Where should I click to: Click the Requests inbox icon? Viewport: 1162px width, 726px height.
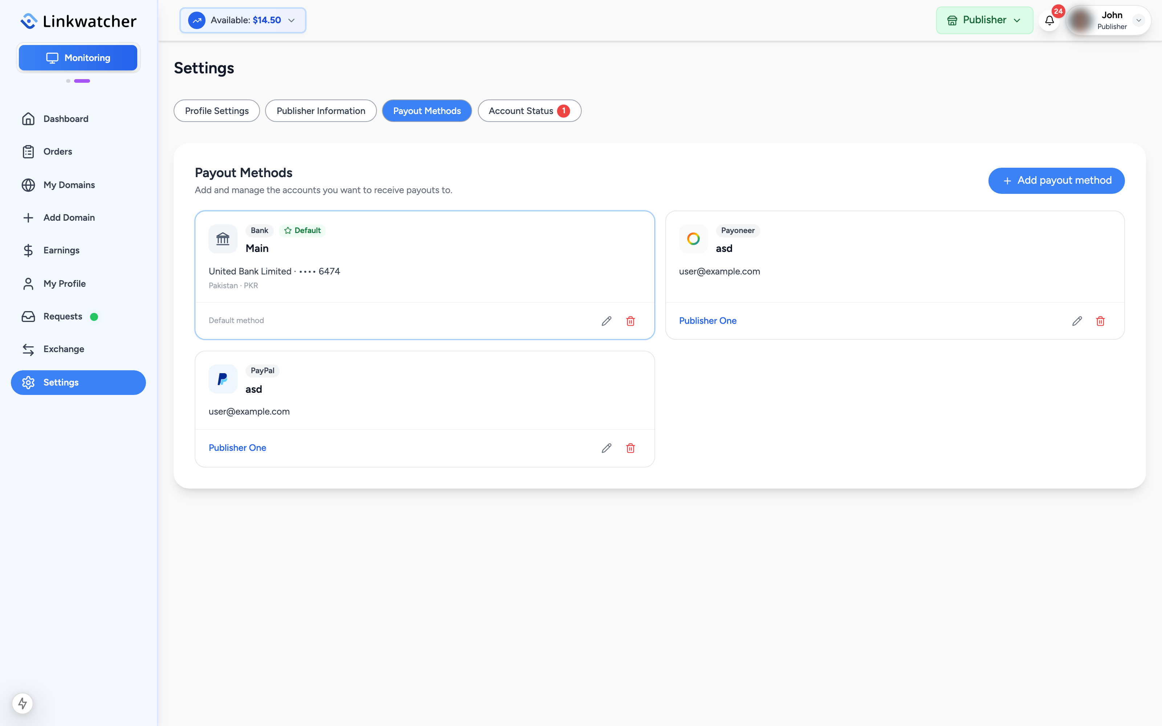click(28, 317)
